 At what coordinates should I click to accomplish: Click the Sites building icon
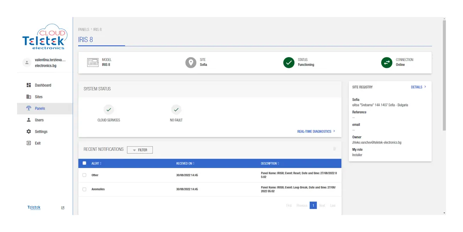pyautogui.click(x=29, y=97)
